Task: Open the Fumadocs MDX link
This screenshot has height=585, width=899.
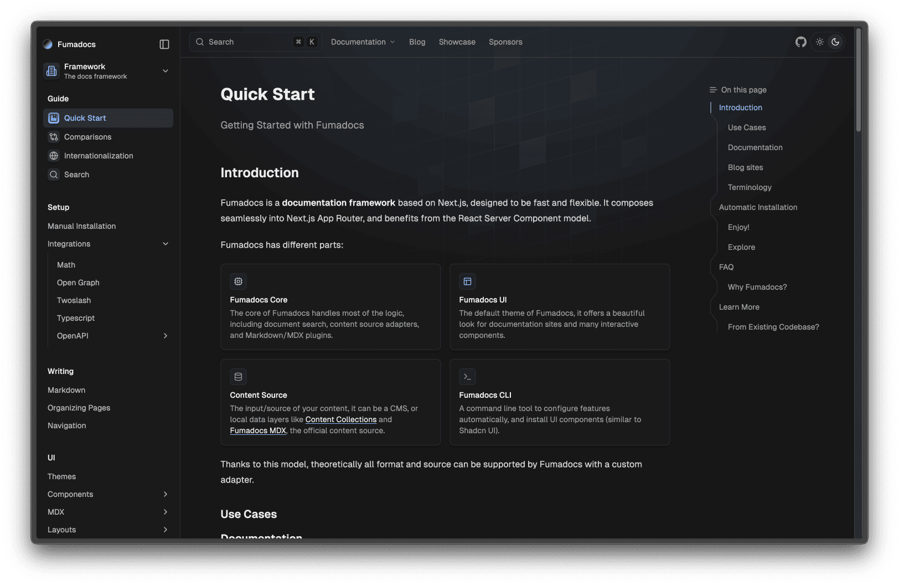Action: [258, 431]
